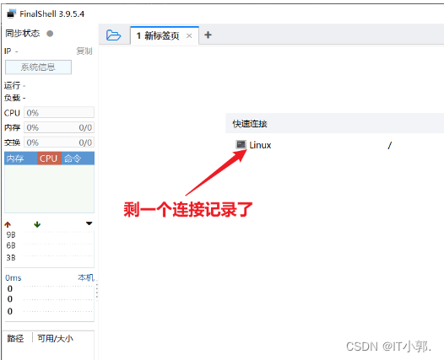The height and width of the screenshot is (360, 444).
Task: Click the Linux terminal connection icon
Action: pos(241,144)
